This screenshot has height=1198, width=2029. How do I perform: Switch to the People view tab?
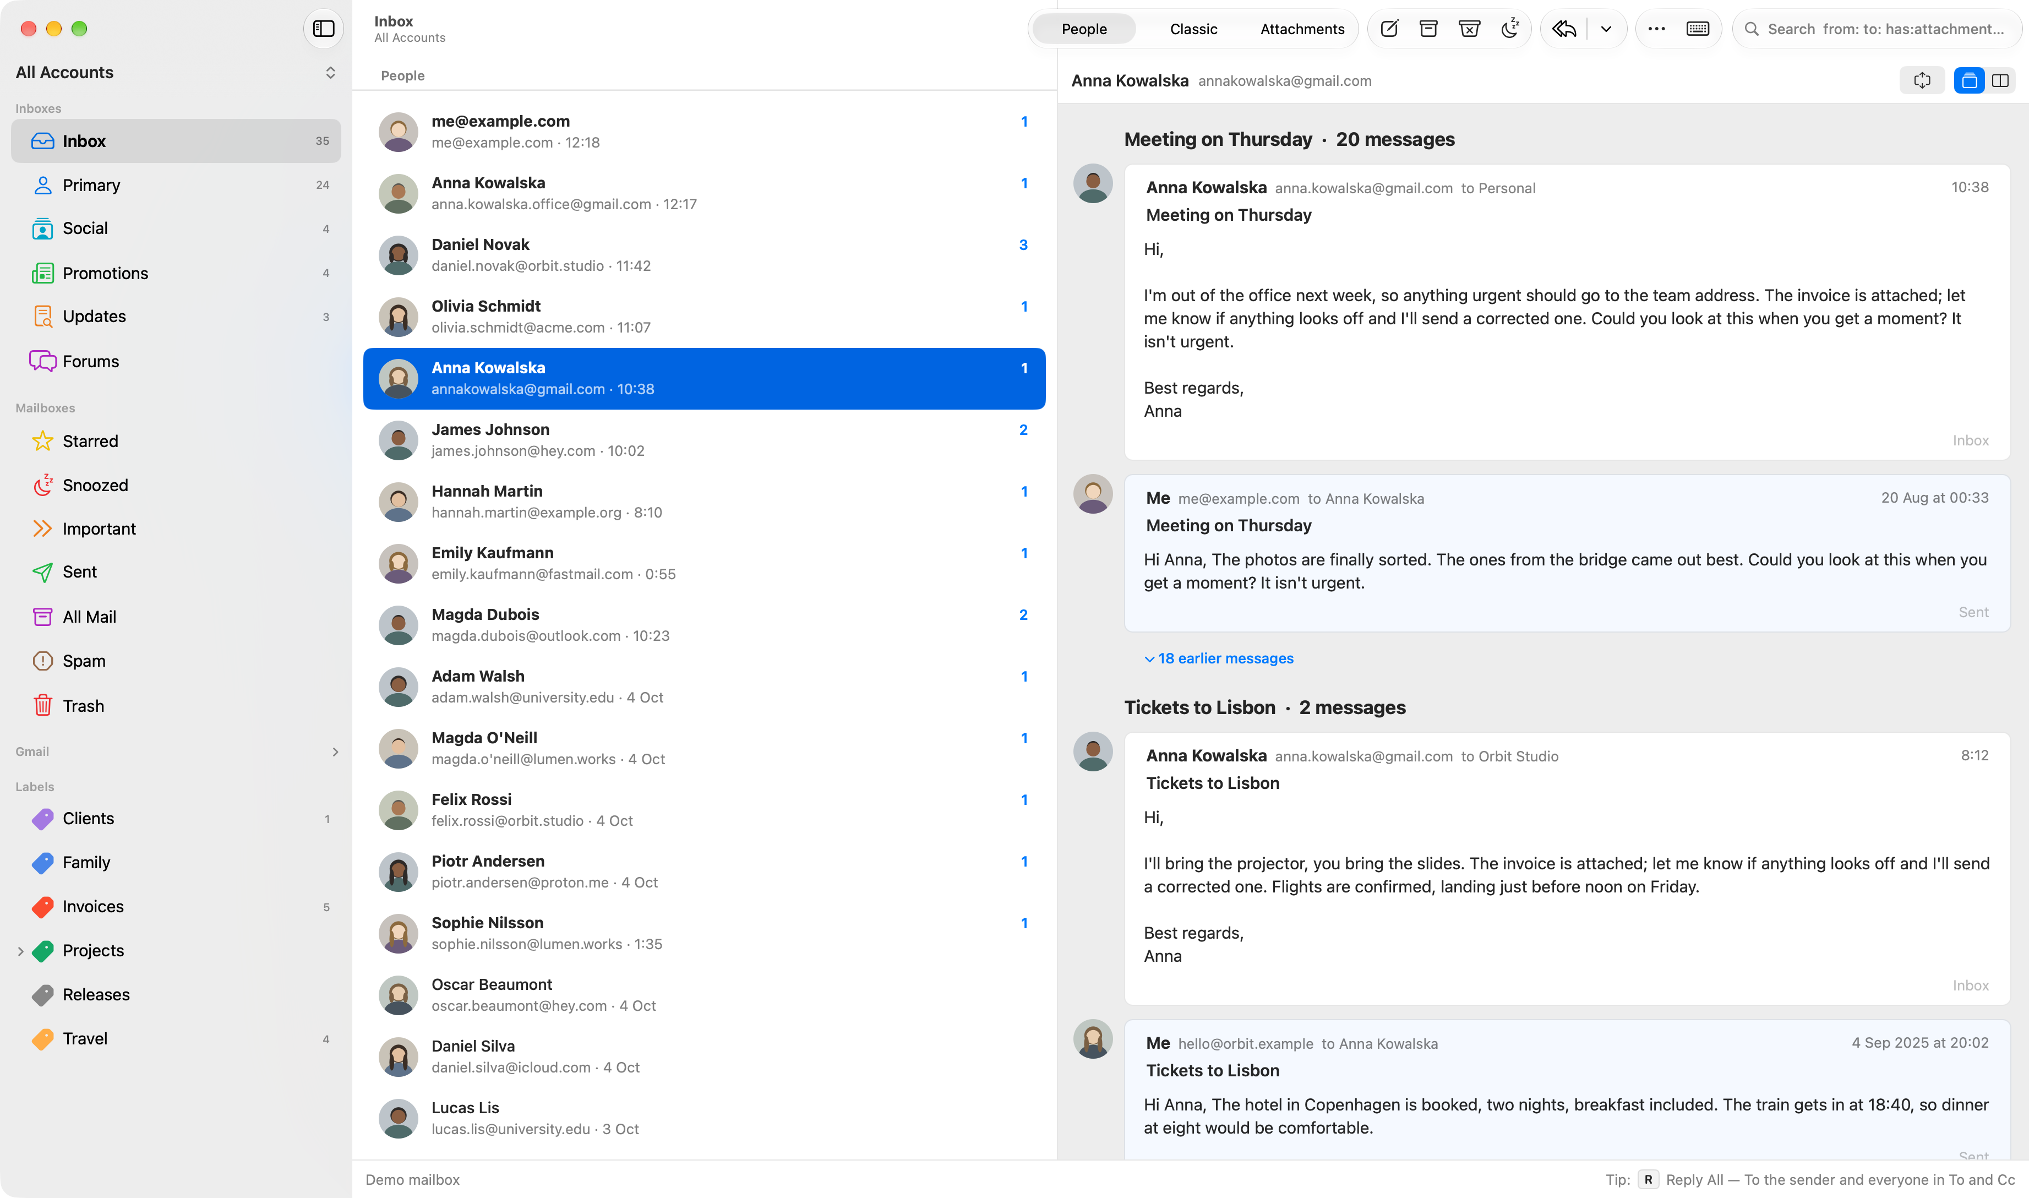(x=1084, y=29)
